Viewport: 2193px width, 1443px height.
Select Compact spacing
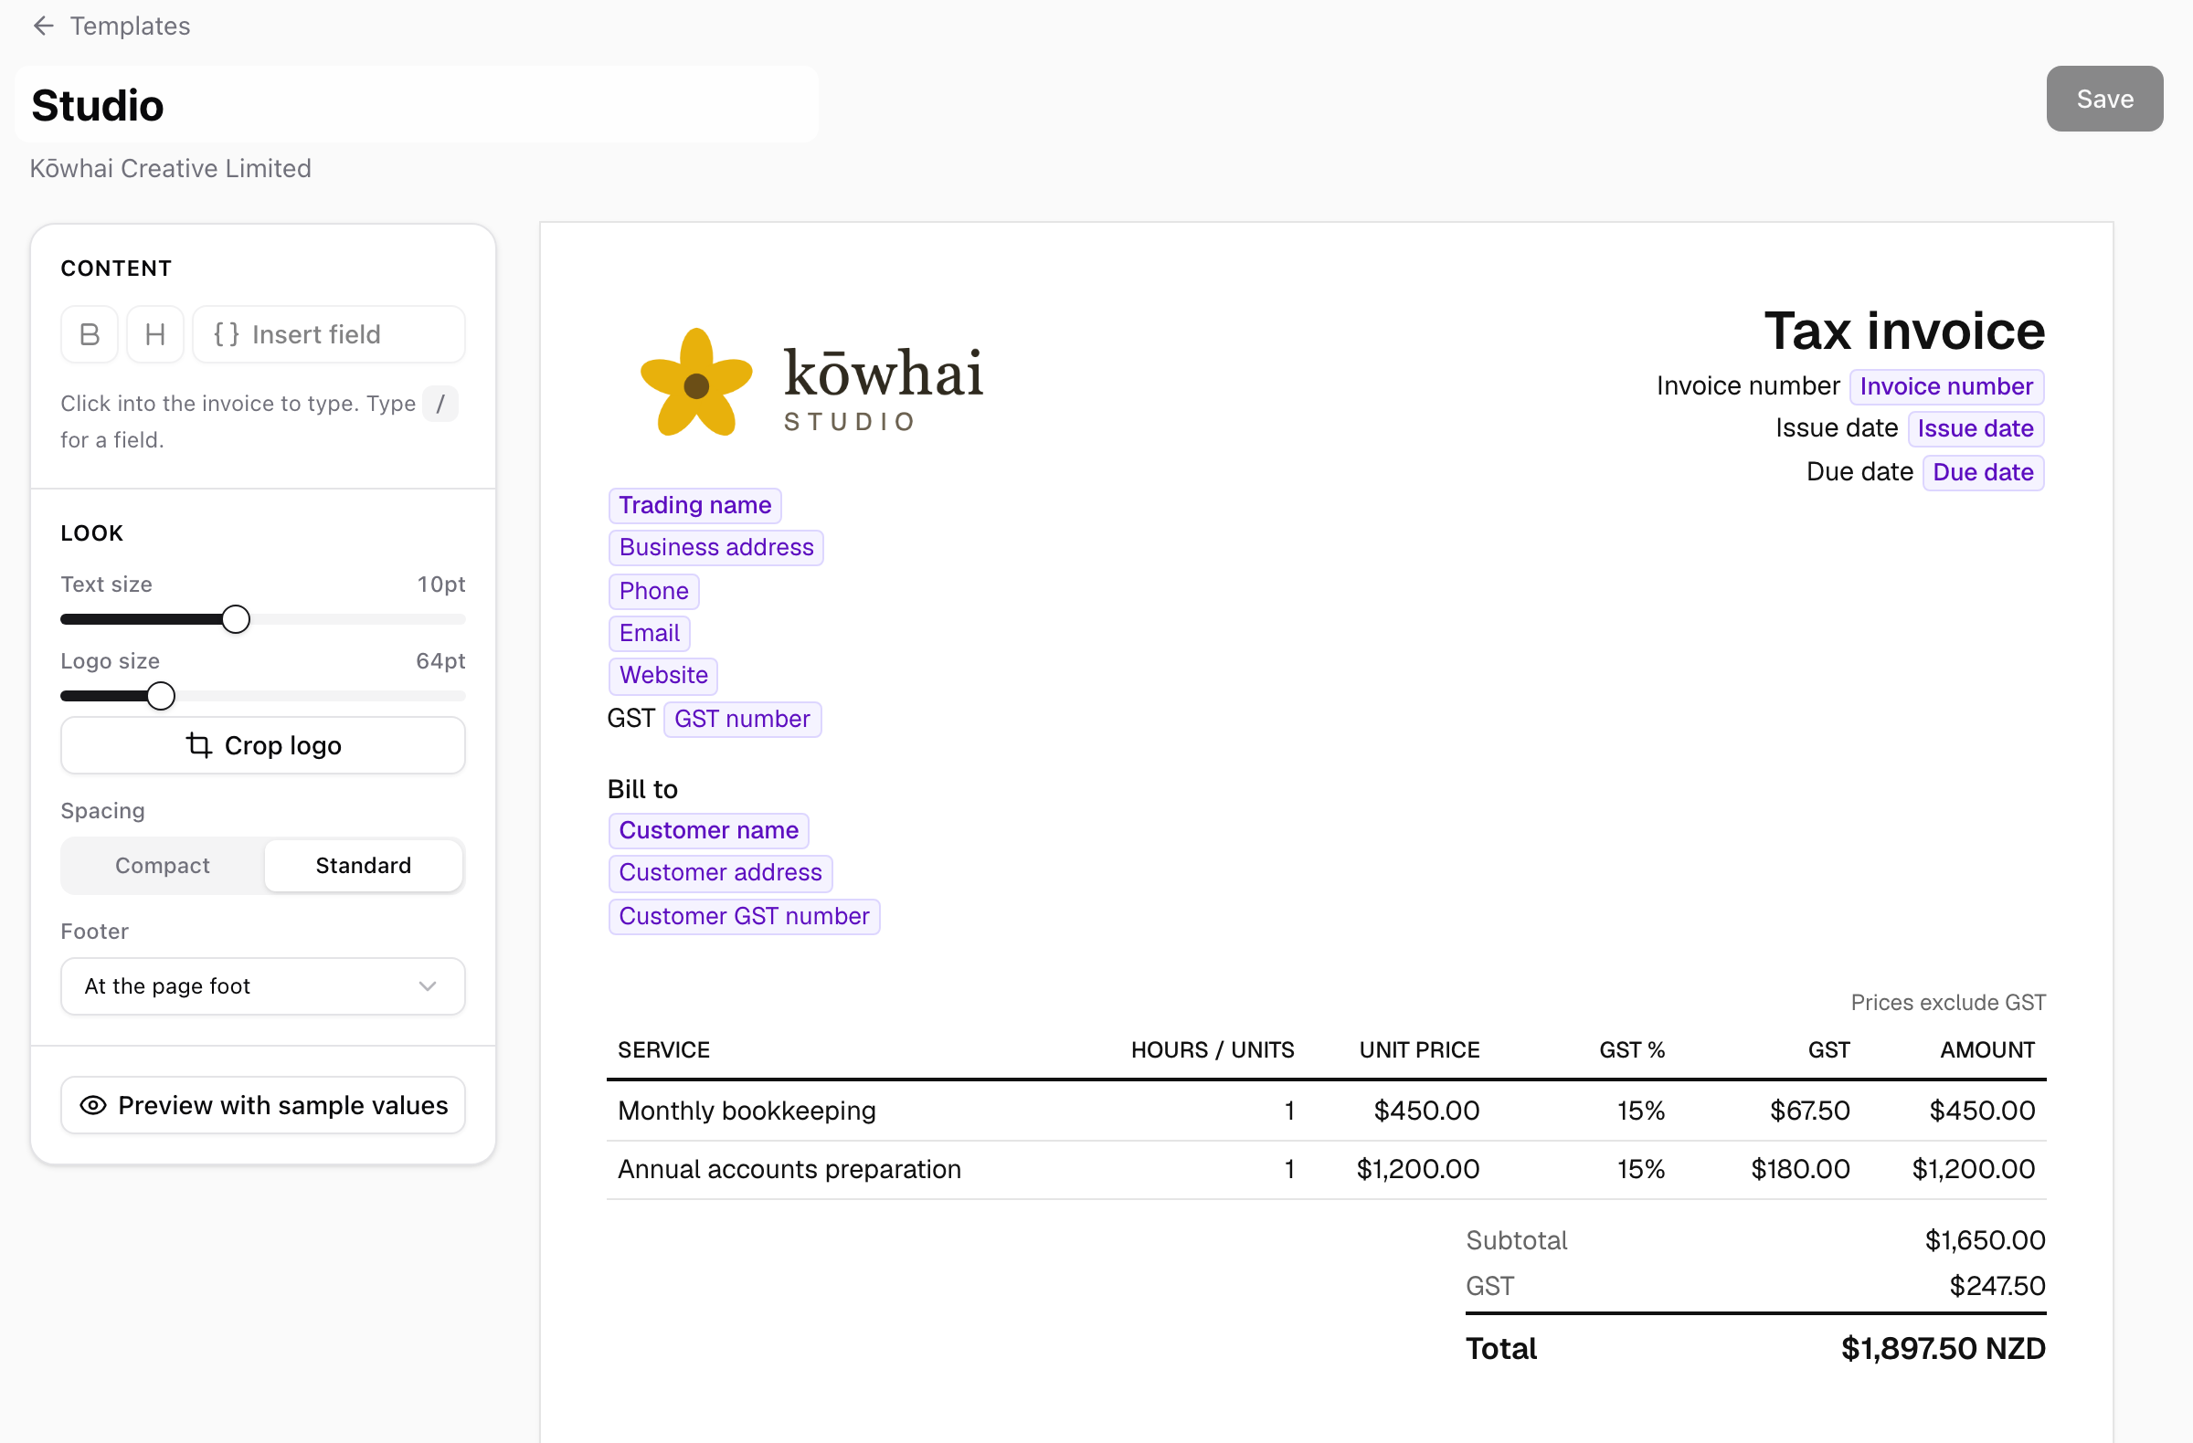(x=162, y=866)
